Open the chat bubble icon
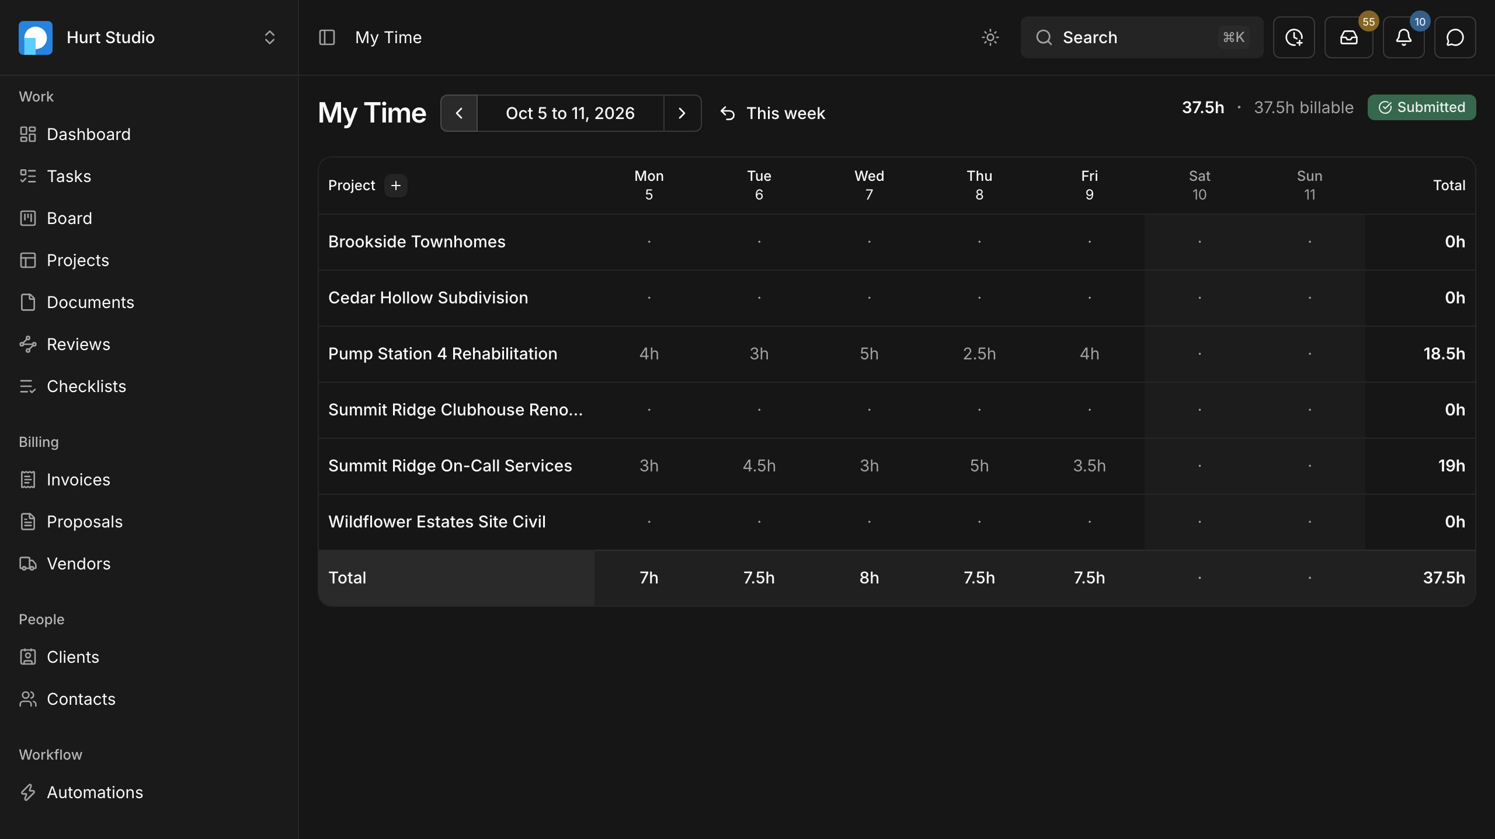The image size is (1495, 839). (1455, 37)
